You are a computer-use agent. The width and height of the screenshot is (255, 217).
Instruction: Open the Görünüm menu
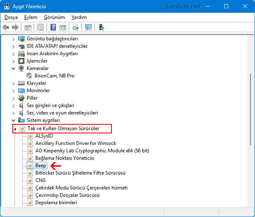54,17
